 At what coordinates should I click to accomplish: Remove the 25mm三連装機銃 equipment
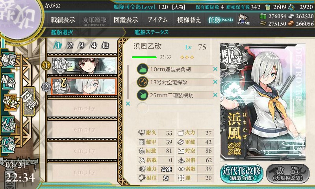click(215, 95)
